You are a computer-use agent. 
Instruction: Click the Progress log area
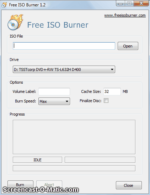[x=74, y=137]
